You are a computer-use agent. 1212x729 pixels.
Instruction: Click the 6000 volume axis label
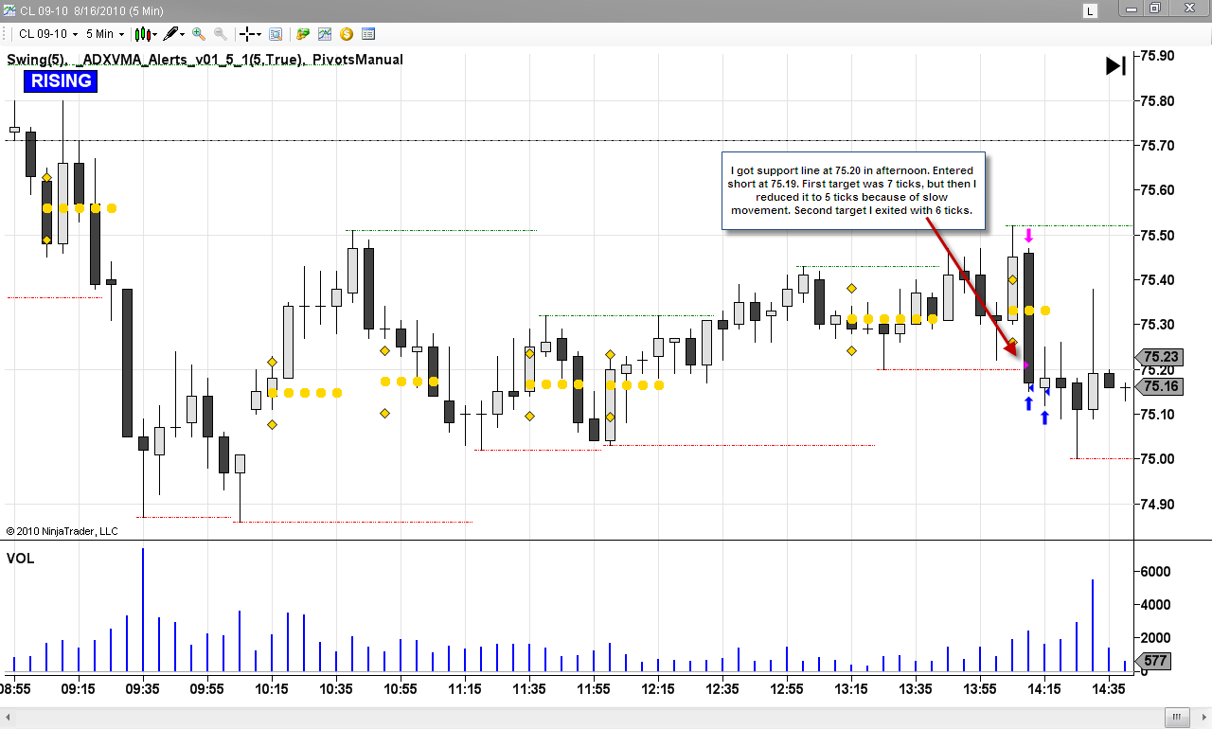[x=1155, y=572]
